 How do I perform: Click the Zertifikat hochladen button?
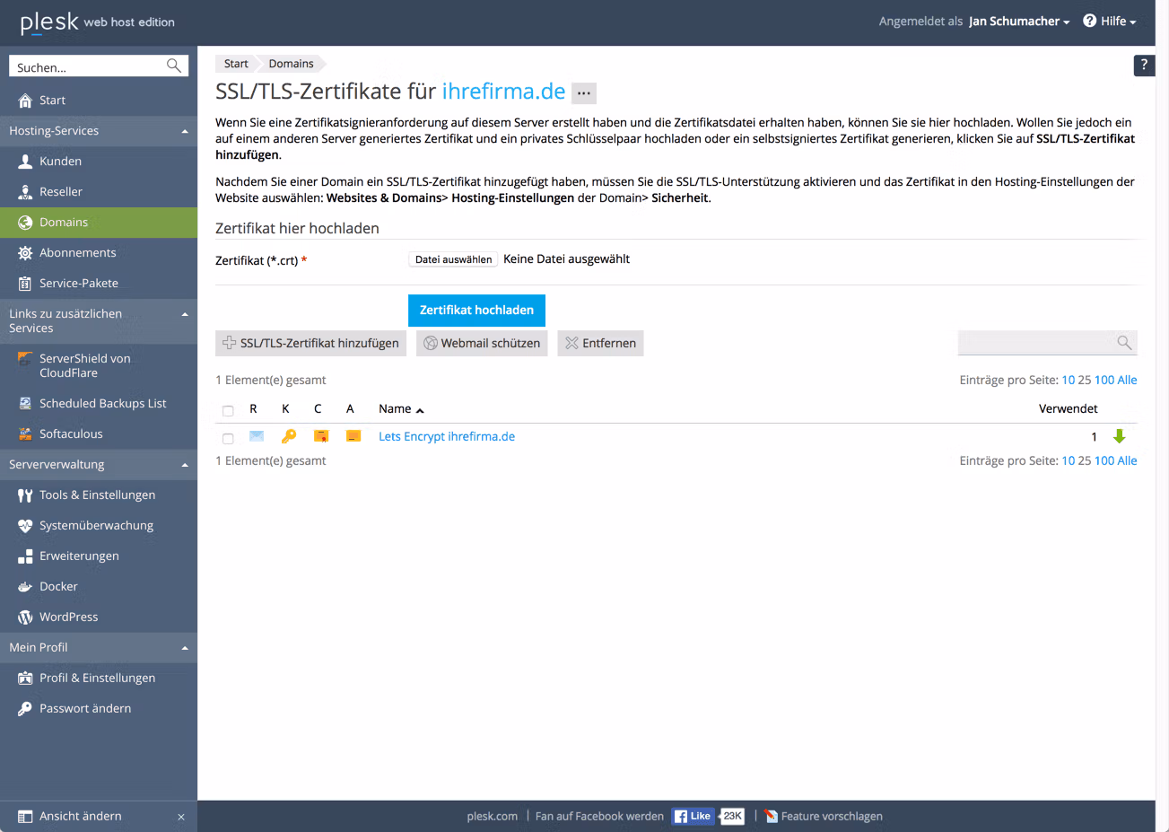pos(476,310)
